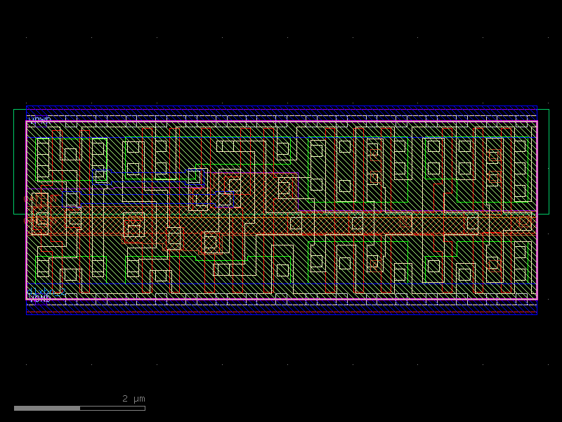Click the blue-outlined bottom power rail
Image resolution: width=562 pixels, height=422 pixels.
coord(281,307)
